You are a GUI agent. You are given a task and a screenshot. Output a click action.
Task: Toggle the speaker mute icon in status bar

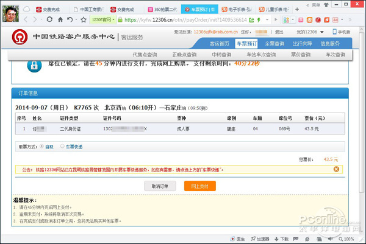330,239
